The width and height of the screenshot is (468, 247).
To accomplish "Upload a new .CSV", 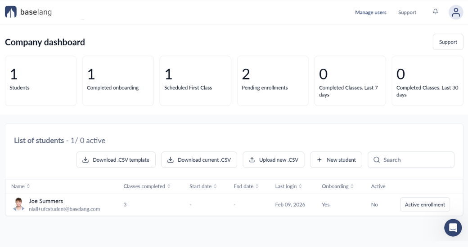I will 274,160.
